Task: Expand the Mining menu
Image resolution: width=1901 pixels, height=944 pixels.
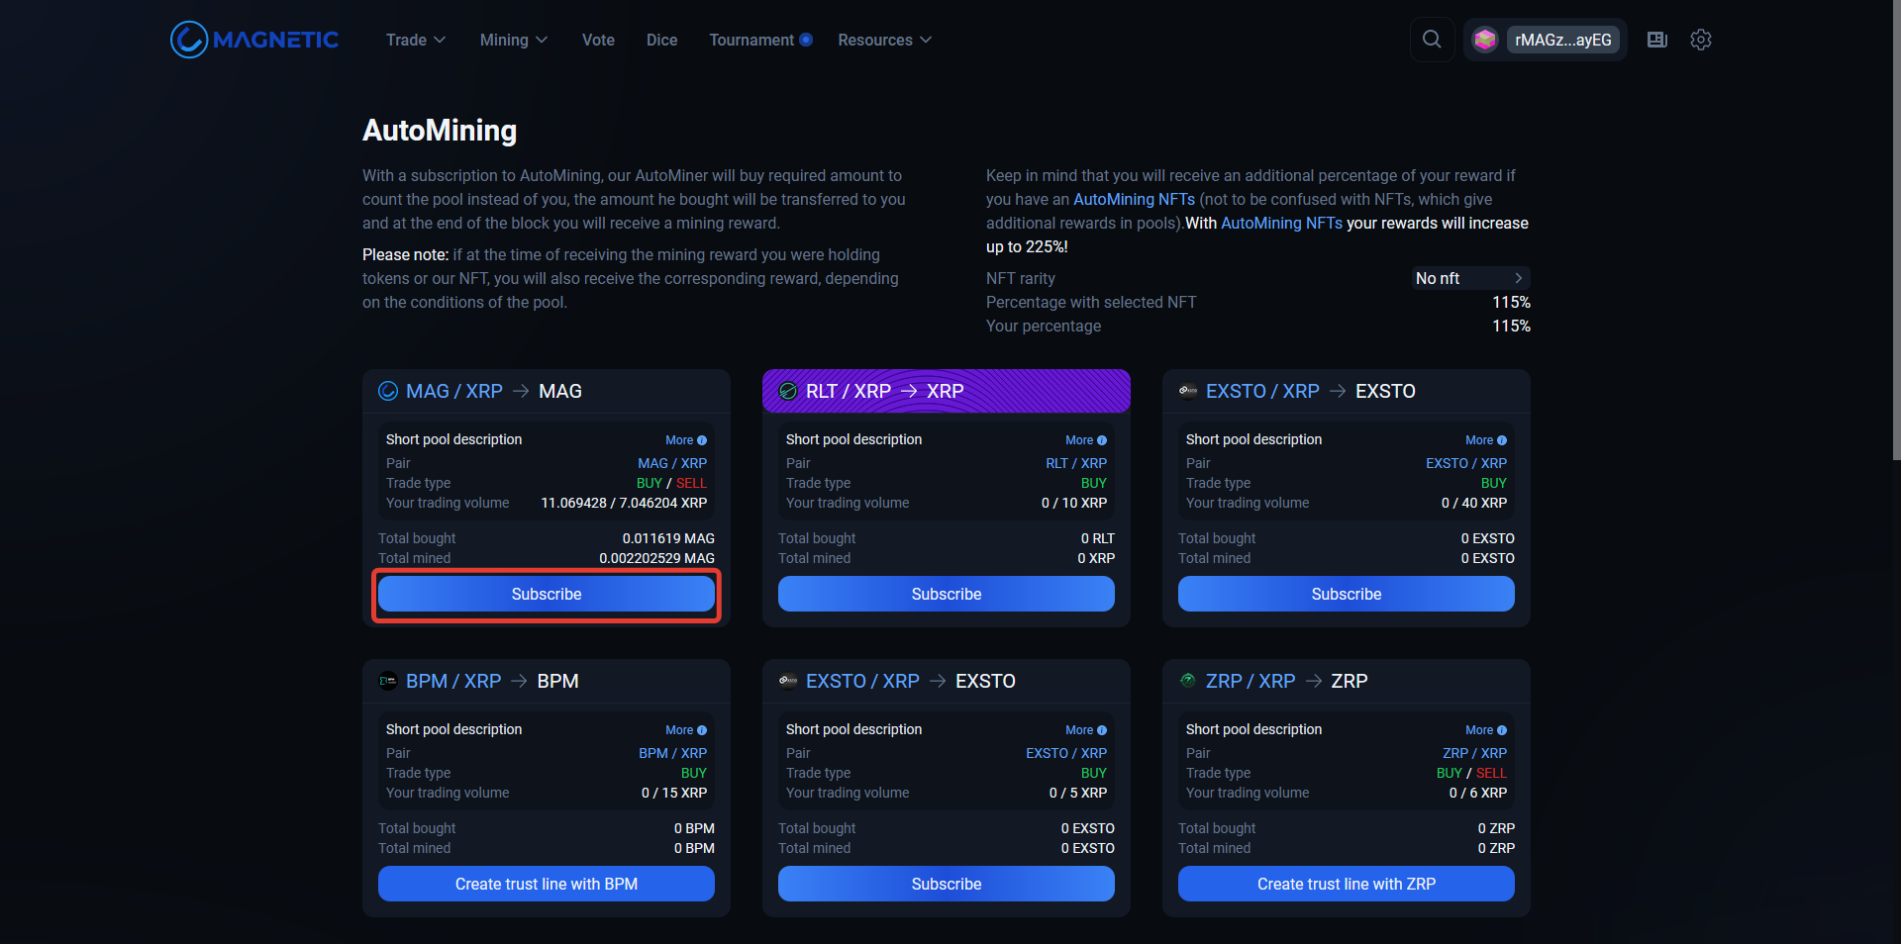Action: coord(514,40)
